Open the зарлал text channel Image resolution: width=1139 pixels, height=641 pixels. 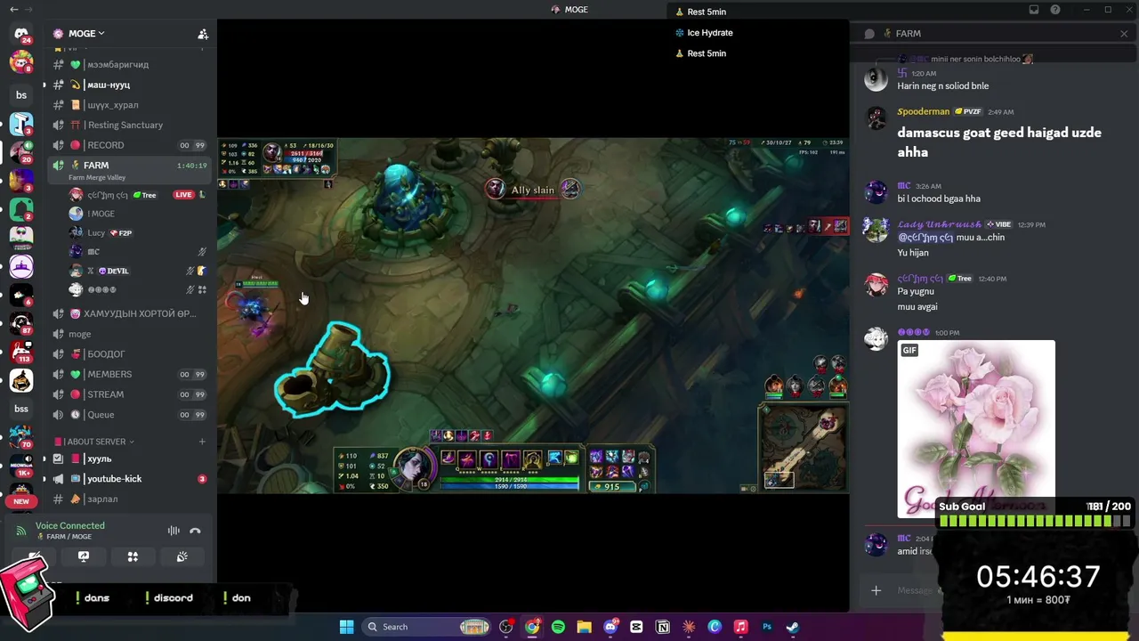point(127,499)
